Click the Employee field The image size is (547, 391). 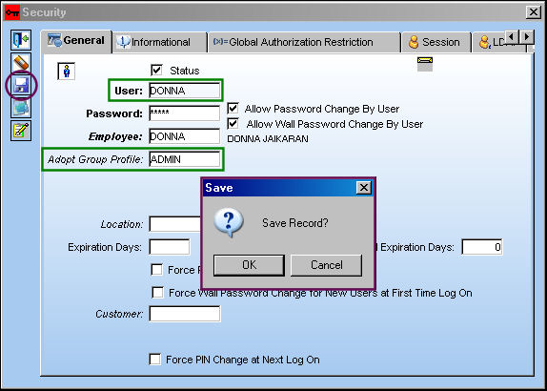[x=185, y=136]
